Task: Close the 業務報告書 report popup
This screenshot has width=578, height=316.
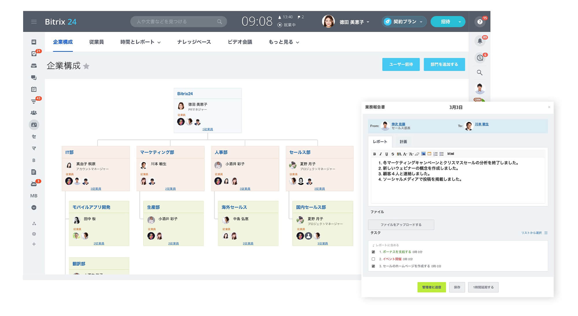Action: coord(549,107)
